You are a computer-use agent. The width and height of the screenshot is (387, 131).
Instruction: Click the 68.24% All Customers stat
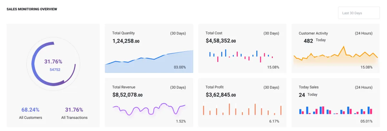pos(30,110)
